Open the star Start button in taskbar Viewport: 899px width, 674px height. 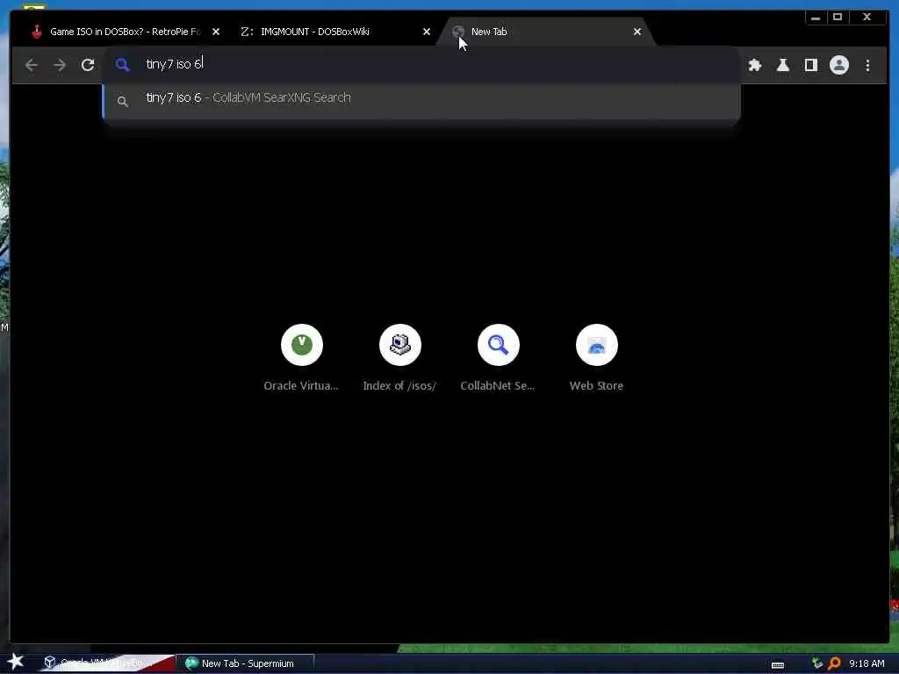[16, 662]
